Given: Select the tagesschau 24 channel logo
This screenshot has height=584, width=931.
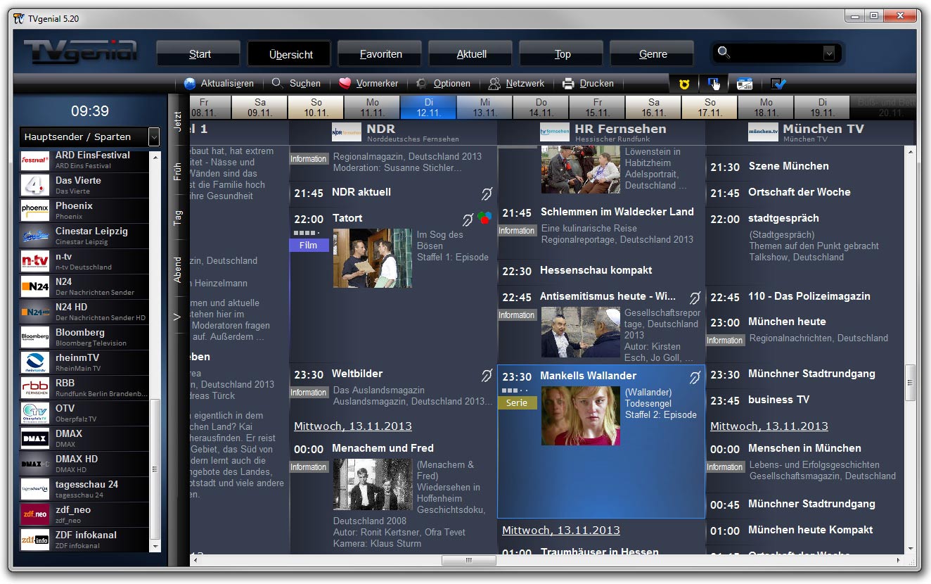Looking at the screenshot, I should [x=35, y=490].
